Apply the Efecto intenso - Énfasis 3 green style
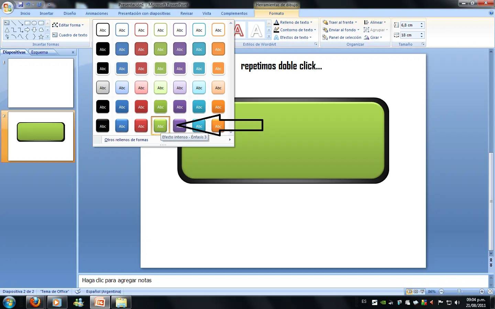The image size is (495, 309). click(161, 126)
